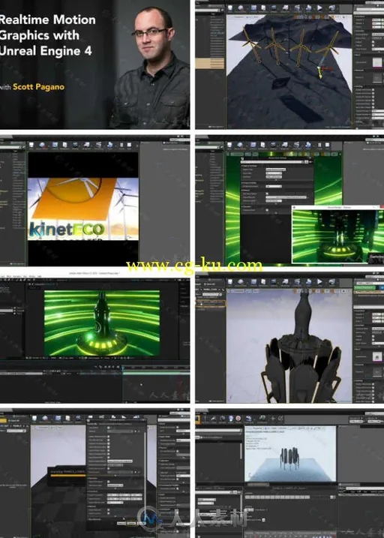Click Launch icon in windmill terrain editor toolbar
This screenshot has height=538, width=384.
(331, 8)
